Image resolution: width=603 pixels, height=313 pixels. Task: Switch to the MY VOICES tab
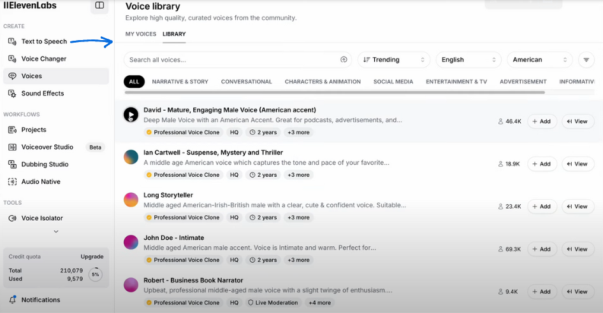141,34
